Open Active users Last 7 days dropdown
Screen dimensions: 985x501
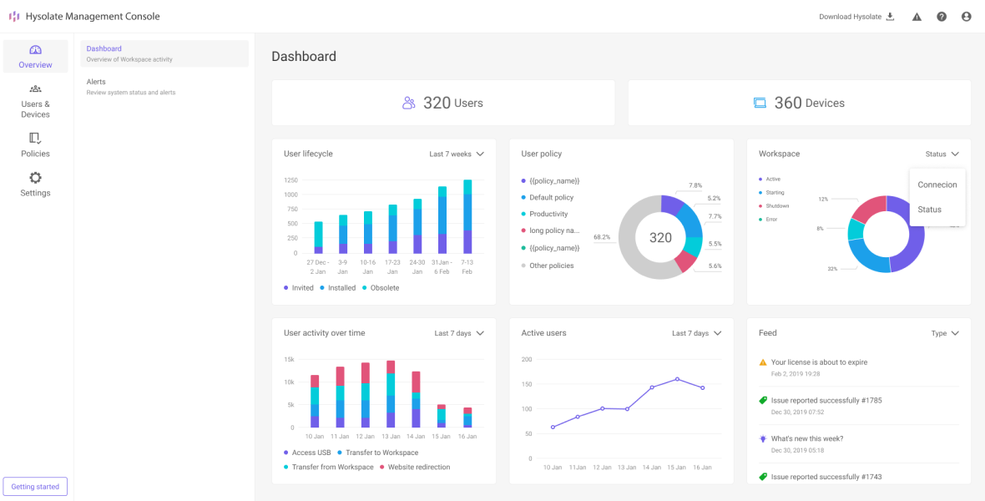(x=696, y=333)
